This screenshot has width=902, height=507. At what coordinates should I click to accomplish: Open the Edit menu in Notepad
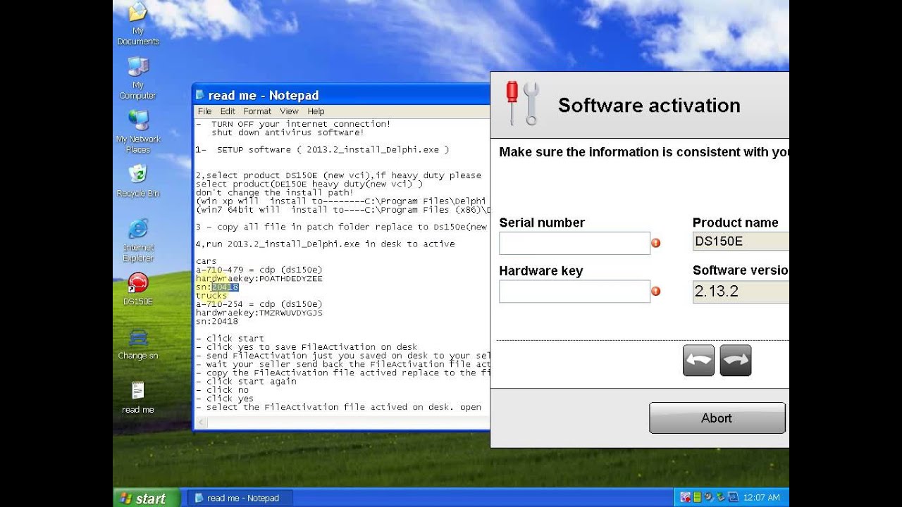[228, 111]
